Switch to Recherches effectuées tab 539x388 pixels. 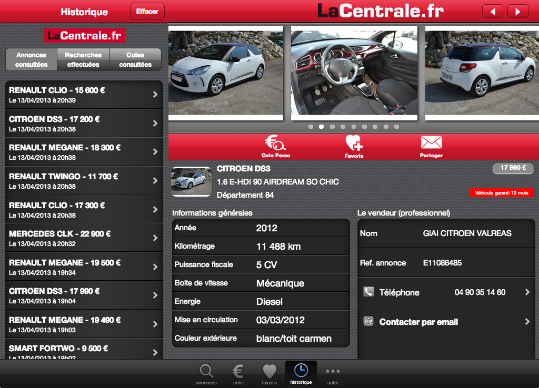pyautogui.click(x=83, y=60)
